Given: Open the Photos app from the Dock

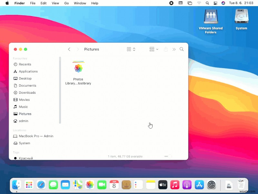Looking at the screenshot, I should 90,185.
